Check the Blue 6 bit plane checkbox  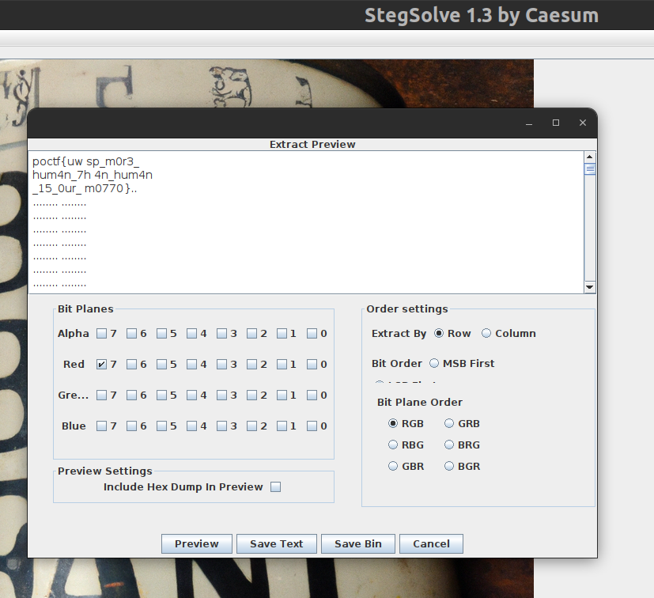[131, 426]
